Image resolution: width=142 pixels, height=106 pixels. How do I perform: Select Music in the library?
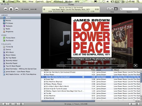tap(20, 18)
